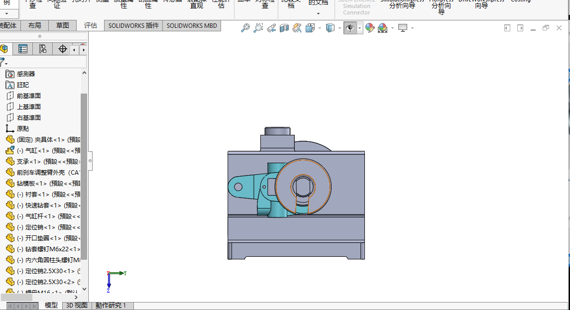Activate the Section View icon
This screenshot has width=570, height=310.
pos(284,28)
